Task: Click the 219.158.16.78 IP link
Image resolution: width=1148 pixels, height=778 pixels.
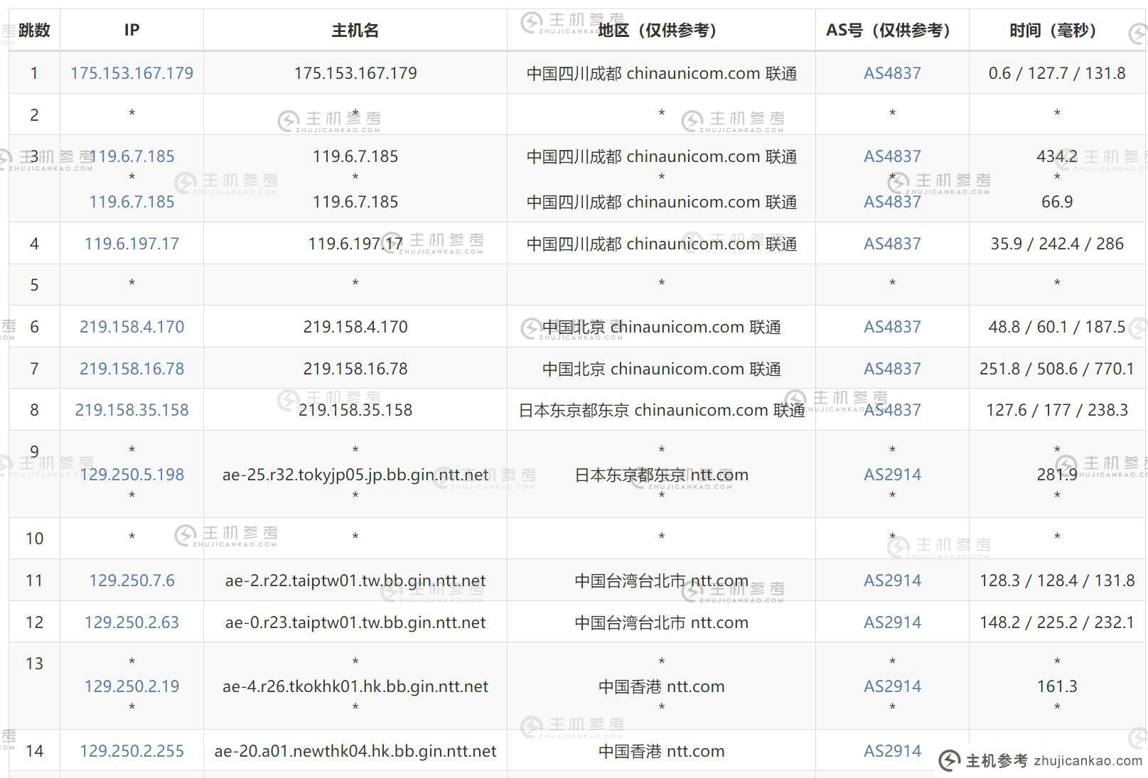Action: click(x=132, y=369)
